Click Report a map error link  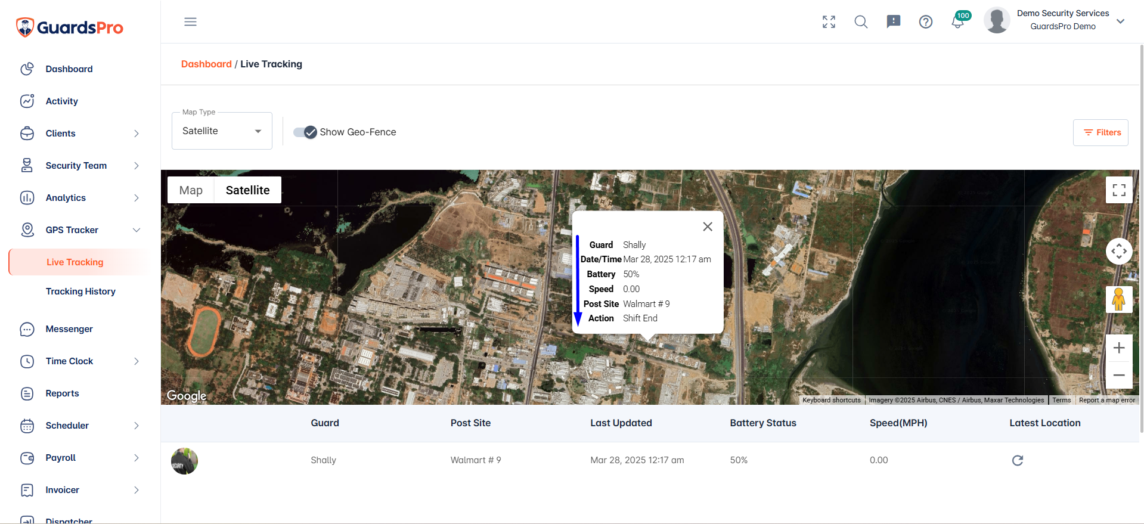click(1107, 400)
